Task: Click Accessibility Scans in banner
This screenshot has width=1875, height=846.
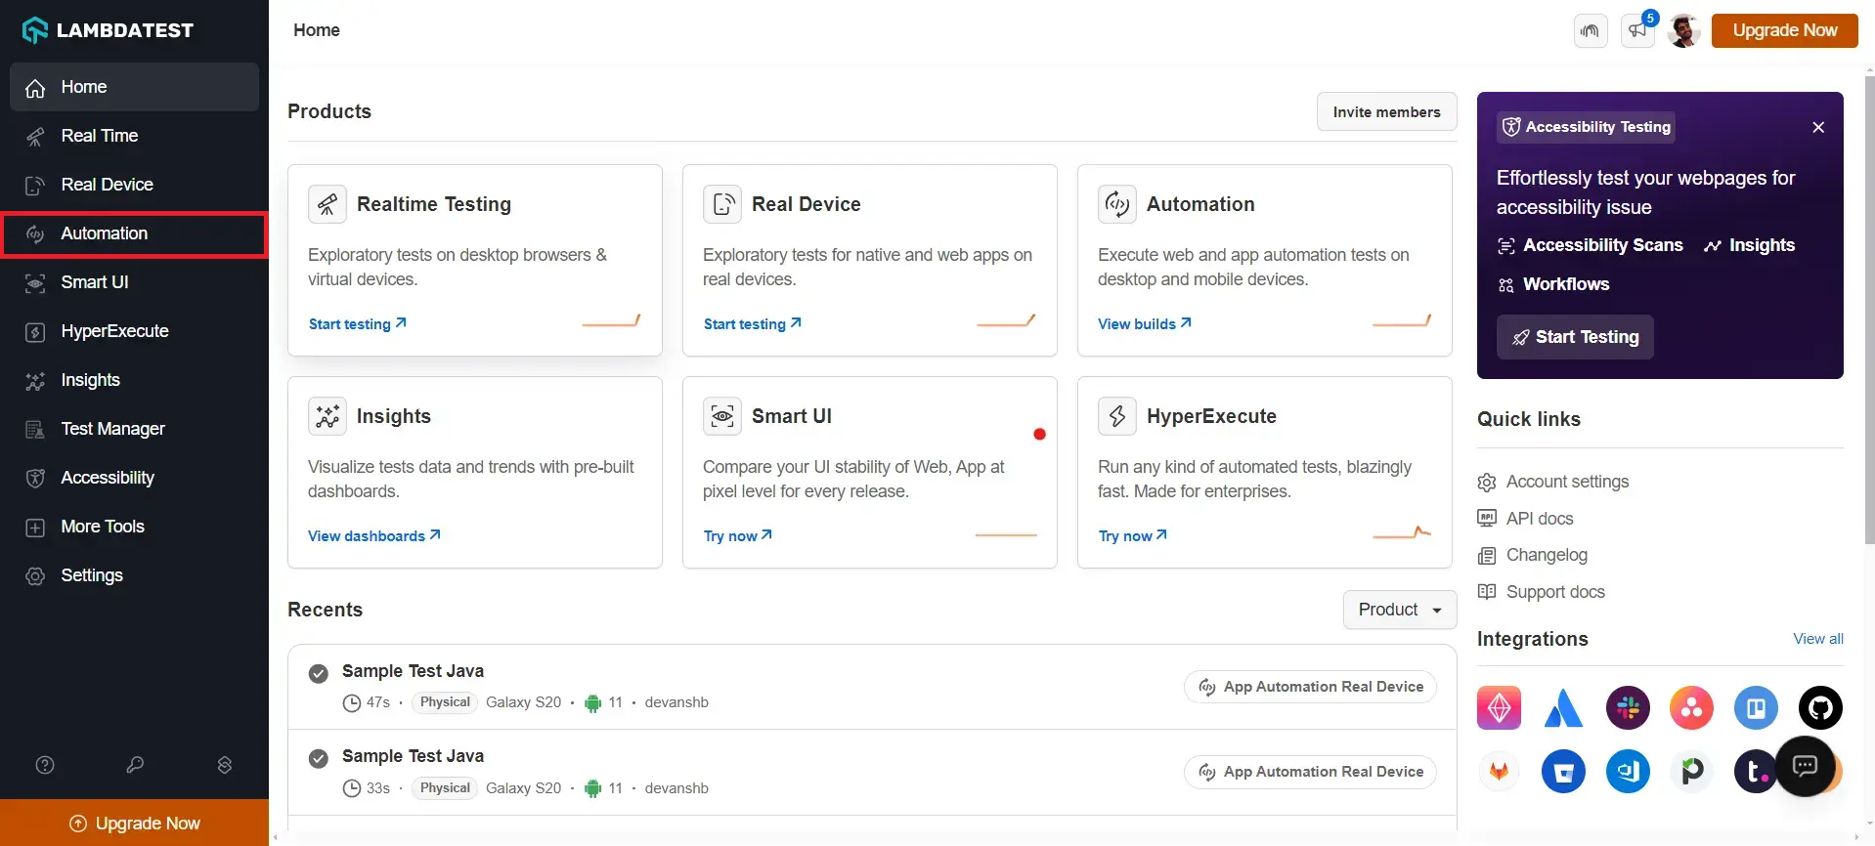Action: tap(1591, 245)
